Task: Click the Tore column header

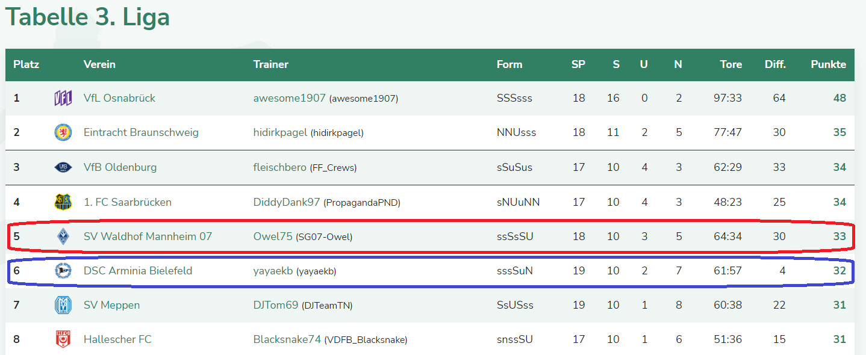Action: [x=730, y=64]
